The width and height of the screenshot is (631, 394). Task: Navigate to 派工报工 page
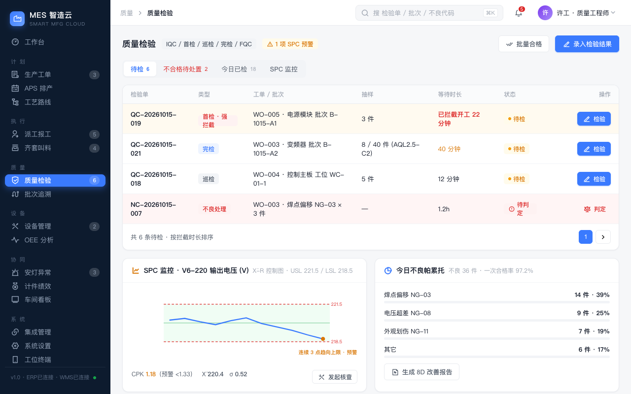[x=55, y=134]
